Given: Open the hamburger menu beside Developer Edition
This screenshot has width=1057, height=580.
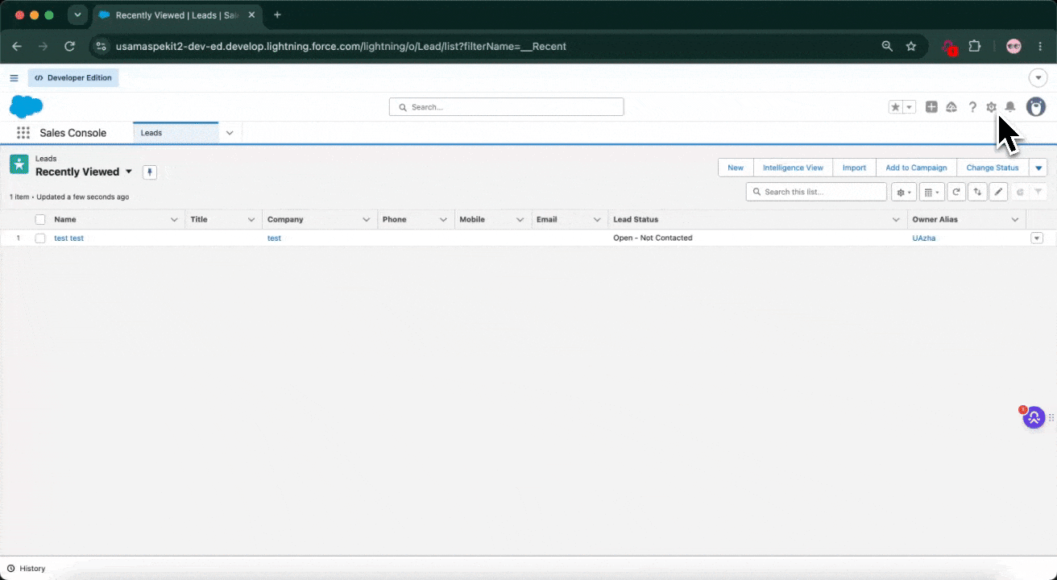Looking at the screenshot, I should [x=14, y=78].
